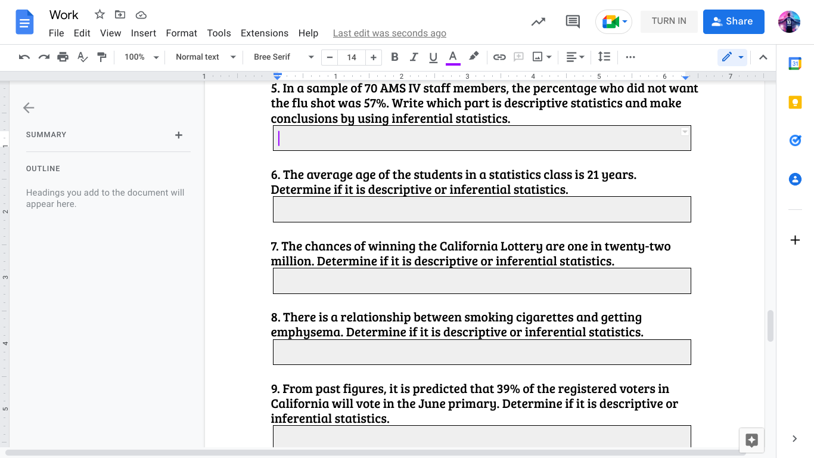Click the vertical scrollbar thumb
Viewport: 814px width, 458px height.
770,326
